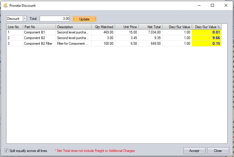Click the 7,034.00 Net Total cell
The height and width of the screenshot is (157, 234).
click(x=150, y=32)
